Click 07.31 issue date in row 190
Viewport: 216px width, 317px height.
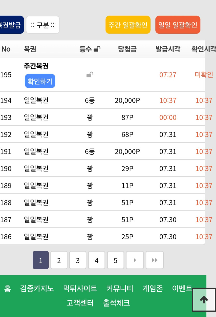coord(168,169)
